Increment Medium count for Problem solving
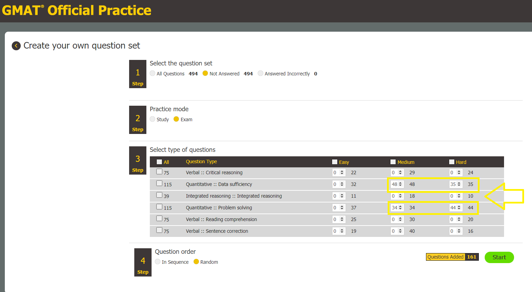The height and width of the screenshot is (292, 532). click(400, 206)
